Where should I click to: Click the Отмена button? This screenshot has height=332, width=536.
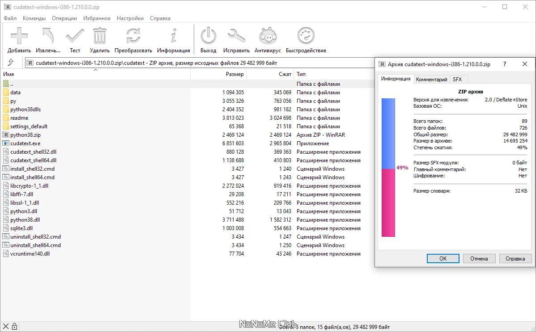(479, 259)
